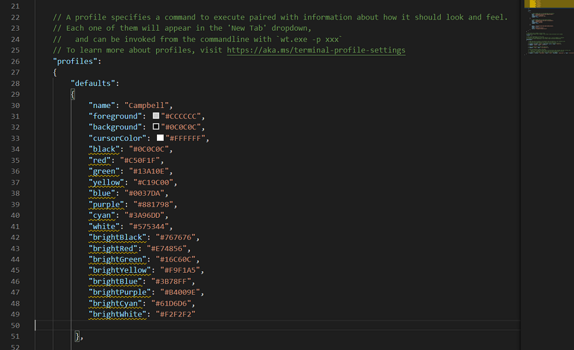Follow the aka.ms terminal-profile-settings link
Viewport: 574px width, 350px height.
[316, 50]
